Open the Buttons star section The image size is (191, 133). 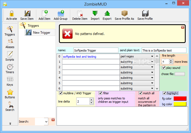coord(10,94)
